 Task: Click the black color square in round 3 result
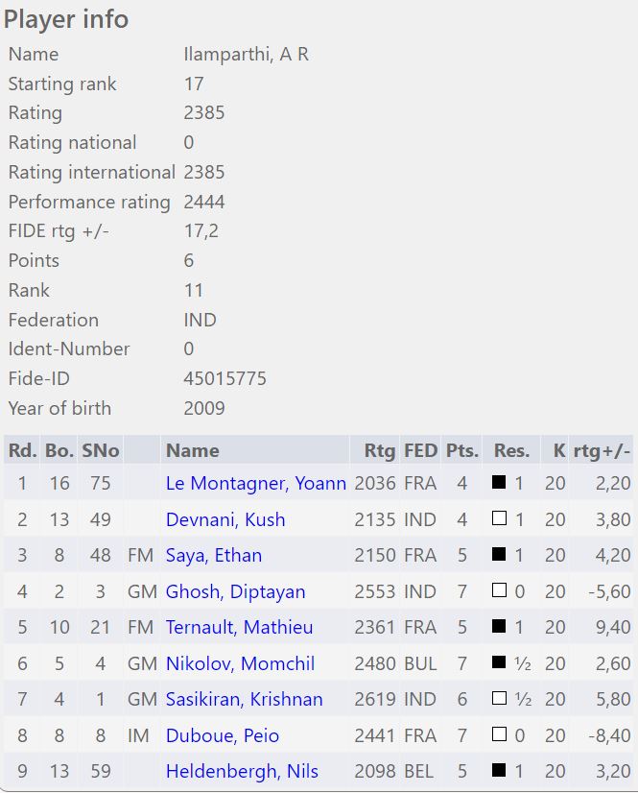499,555
